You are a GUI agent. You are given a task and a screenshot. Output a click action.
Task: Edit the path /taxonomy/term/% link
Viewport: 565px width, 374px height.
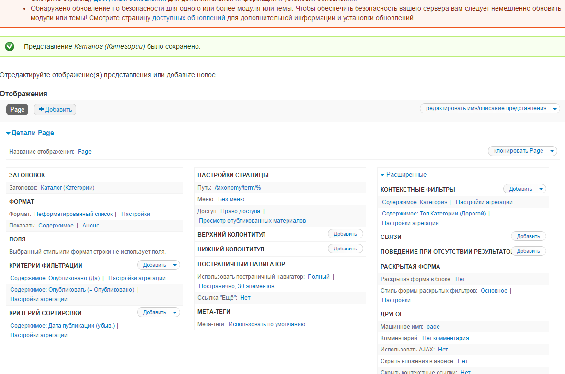(x=238, y=188)
